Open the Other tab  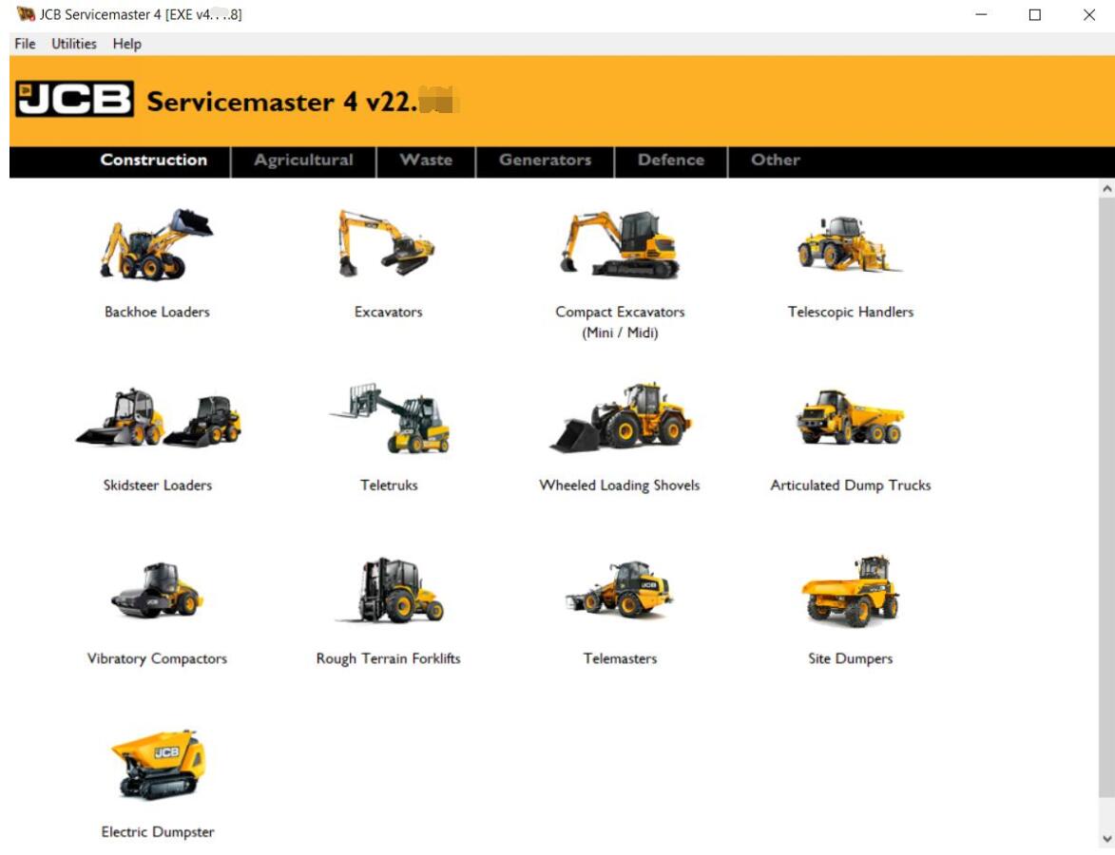click(x=775, y=160)
